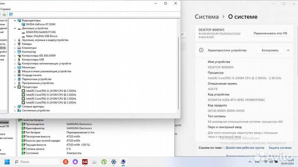The image size is (298, 167).
Task: Click the Контроллеры USB plug icon
Action: [x=19, y=60]
